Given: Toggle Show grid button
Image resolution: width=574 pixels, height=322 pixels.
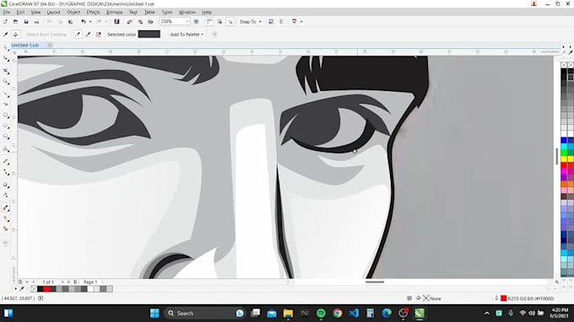Looking at the screenshot, I should (x=219, y=22).
